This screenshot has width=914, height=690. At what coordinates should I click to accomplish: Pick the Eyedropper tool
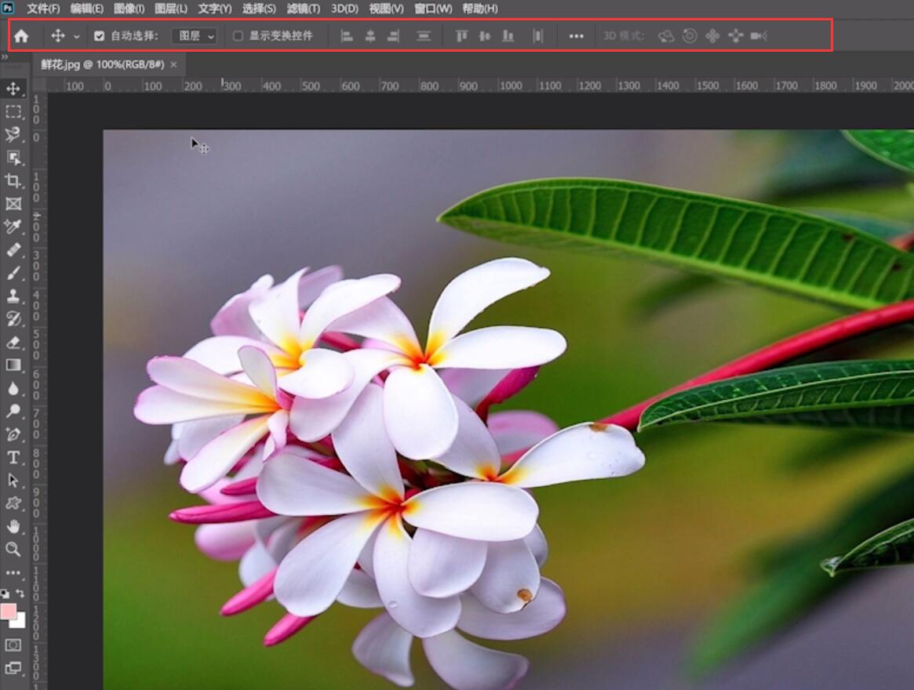click(x=13, y=227)
